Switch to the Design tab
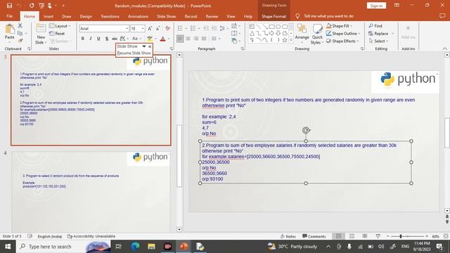 pos(86,16)
